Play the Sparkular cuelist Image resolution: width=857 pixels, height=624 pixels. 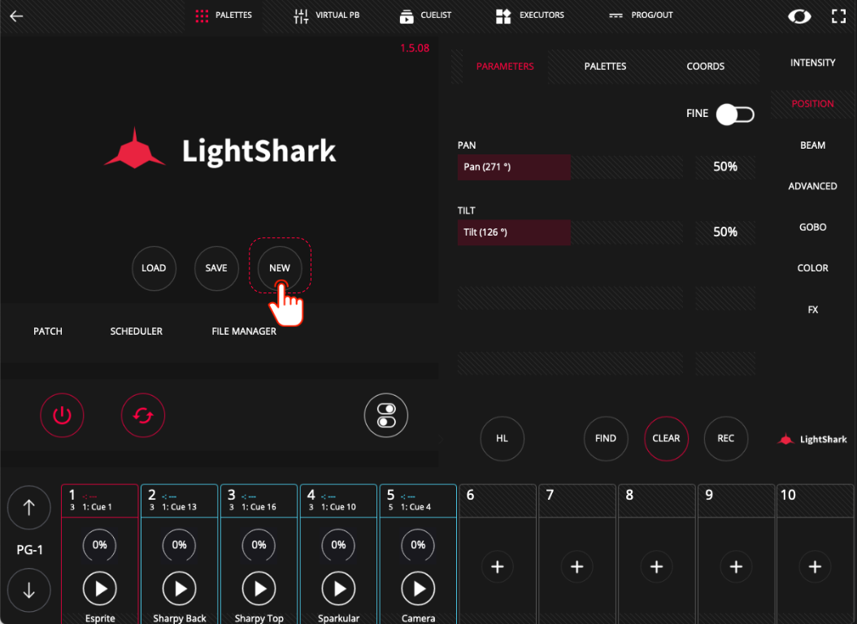coord(338,588)
